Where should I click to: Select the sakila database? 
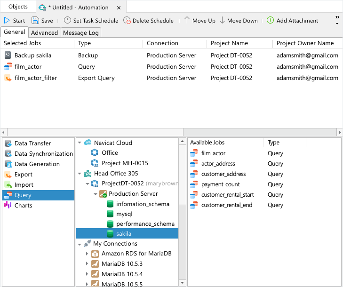tap(128, 234)
